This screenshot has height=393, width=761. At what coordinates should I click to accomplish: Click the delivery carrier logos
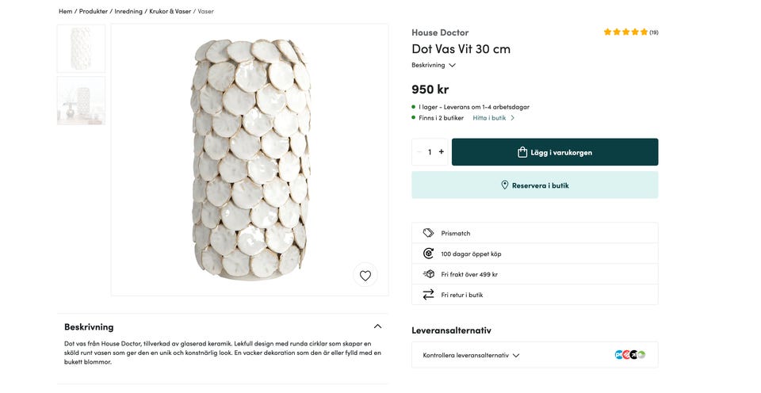pos(629,355)
